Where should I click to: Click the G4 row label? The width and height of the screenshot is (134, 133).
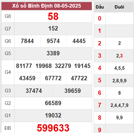click(x=8, y=72)
